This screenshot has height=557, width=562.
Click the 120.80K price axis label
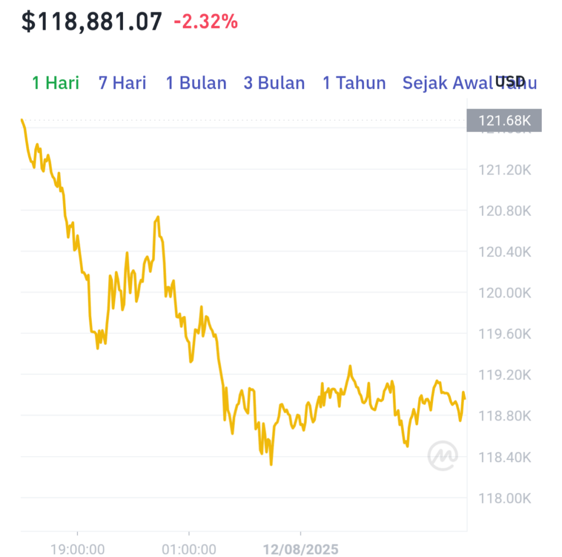coord(505,211)
